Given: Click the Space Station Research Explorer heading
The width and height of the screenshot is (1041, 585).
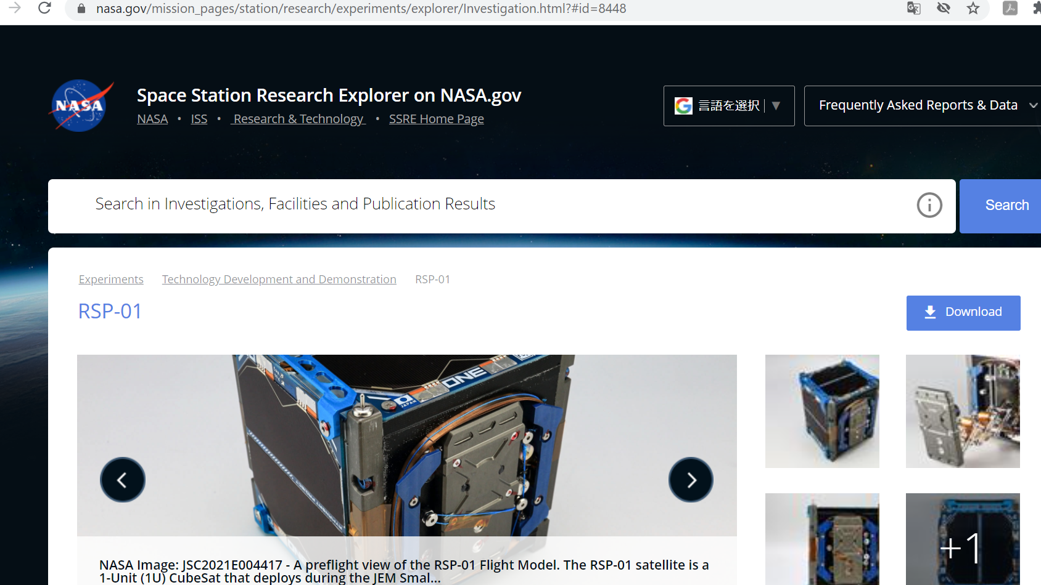Looking at the screenshot, I should [329, 95].
